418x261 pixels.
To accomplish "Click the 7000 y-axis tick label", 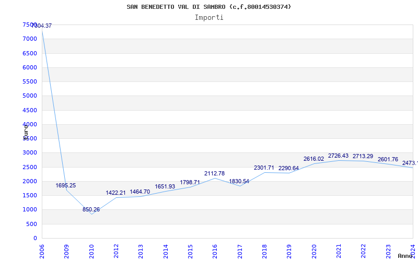I will click(30, 39).
